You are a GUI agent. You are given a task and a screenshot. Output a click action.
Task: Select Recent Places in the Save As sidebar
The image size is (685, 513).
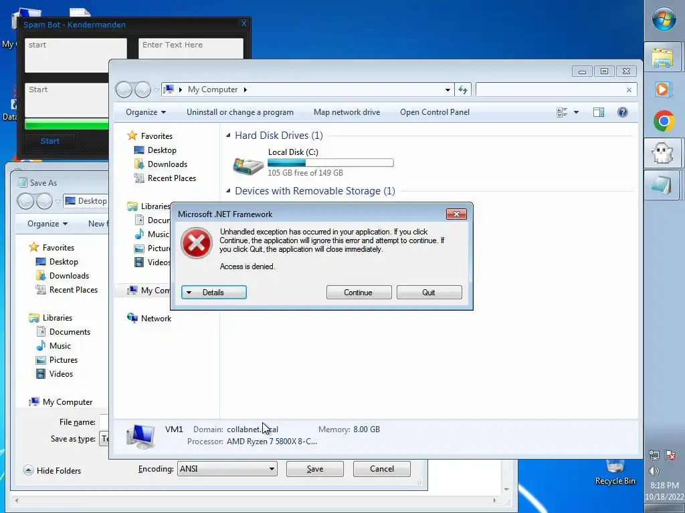pyautogui.click(x=74, y=290)
